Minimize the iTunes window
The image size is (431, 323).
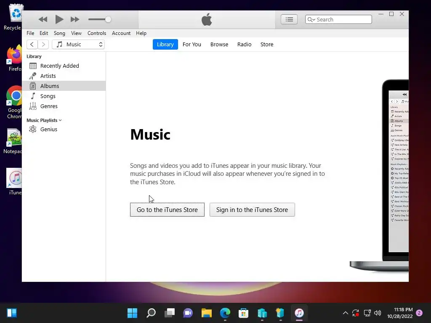click(381, 14)
